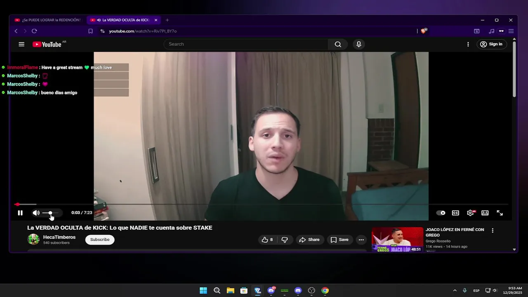Open more actions menu beside Save
Screen dimensions: 528x297
click(x=361, y=240)
